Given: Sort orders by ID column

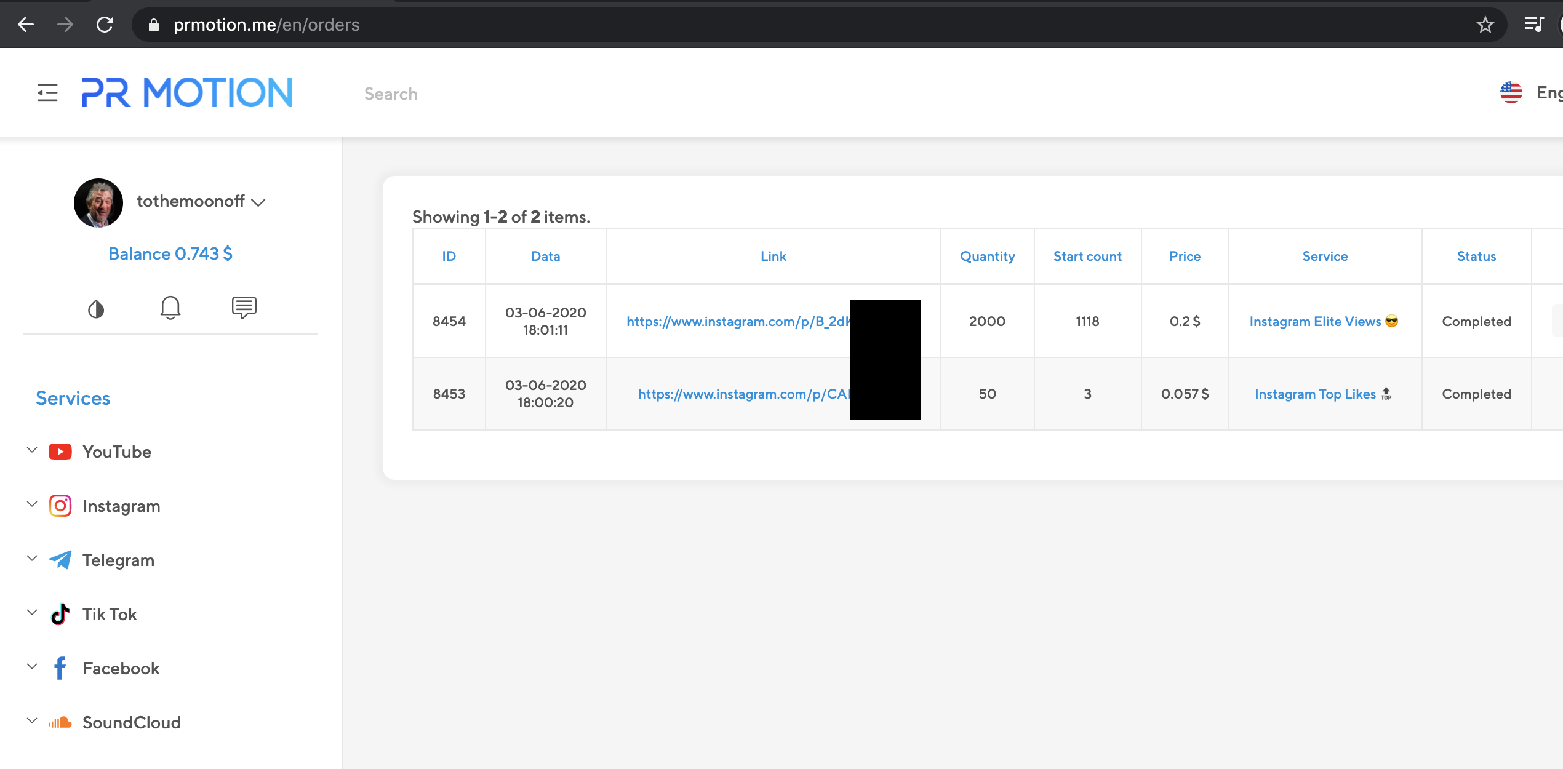Looking at the screenshot, I should coord(449,256).
